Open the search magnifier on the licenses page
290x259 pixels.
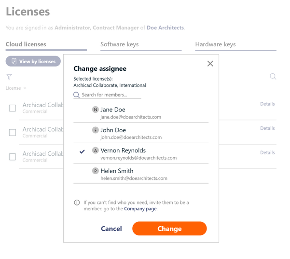coord(273,76)
